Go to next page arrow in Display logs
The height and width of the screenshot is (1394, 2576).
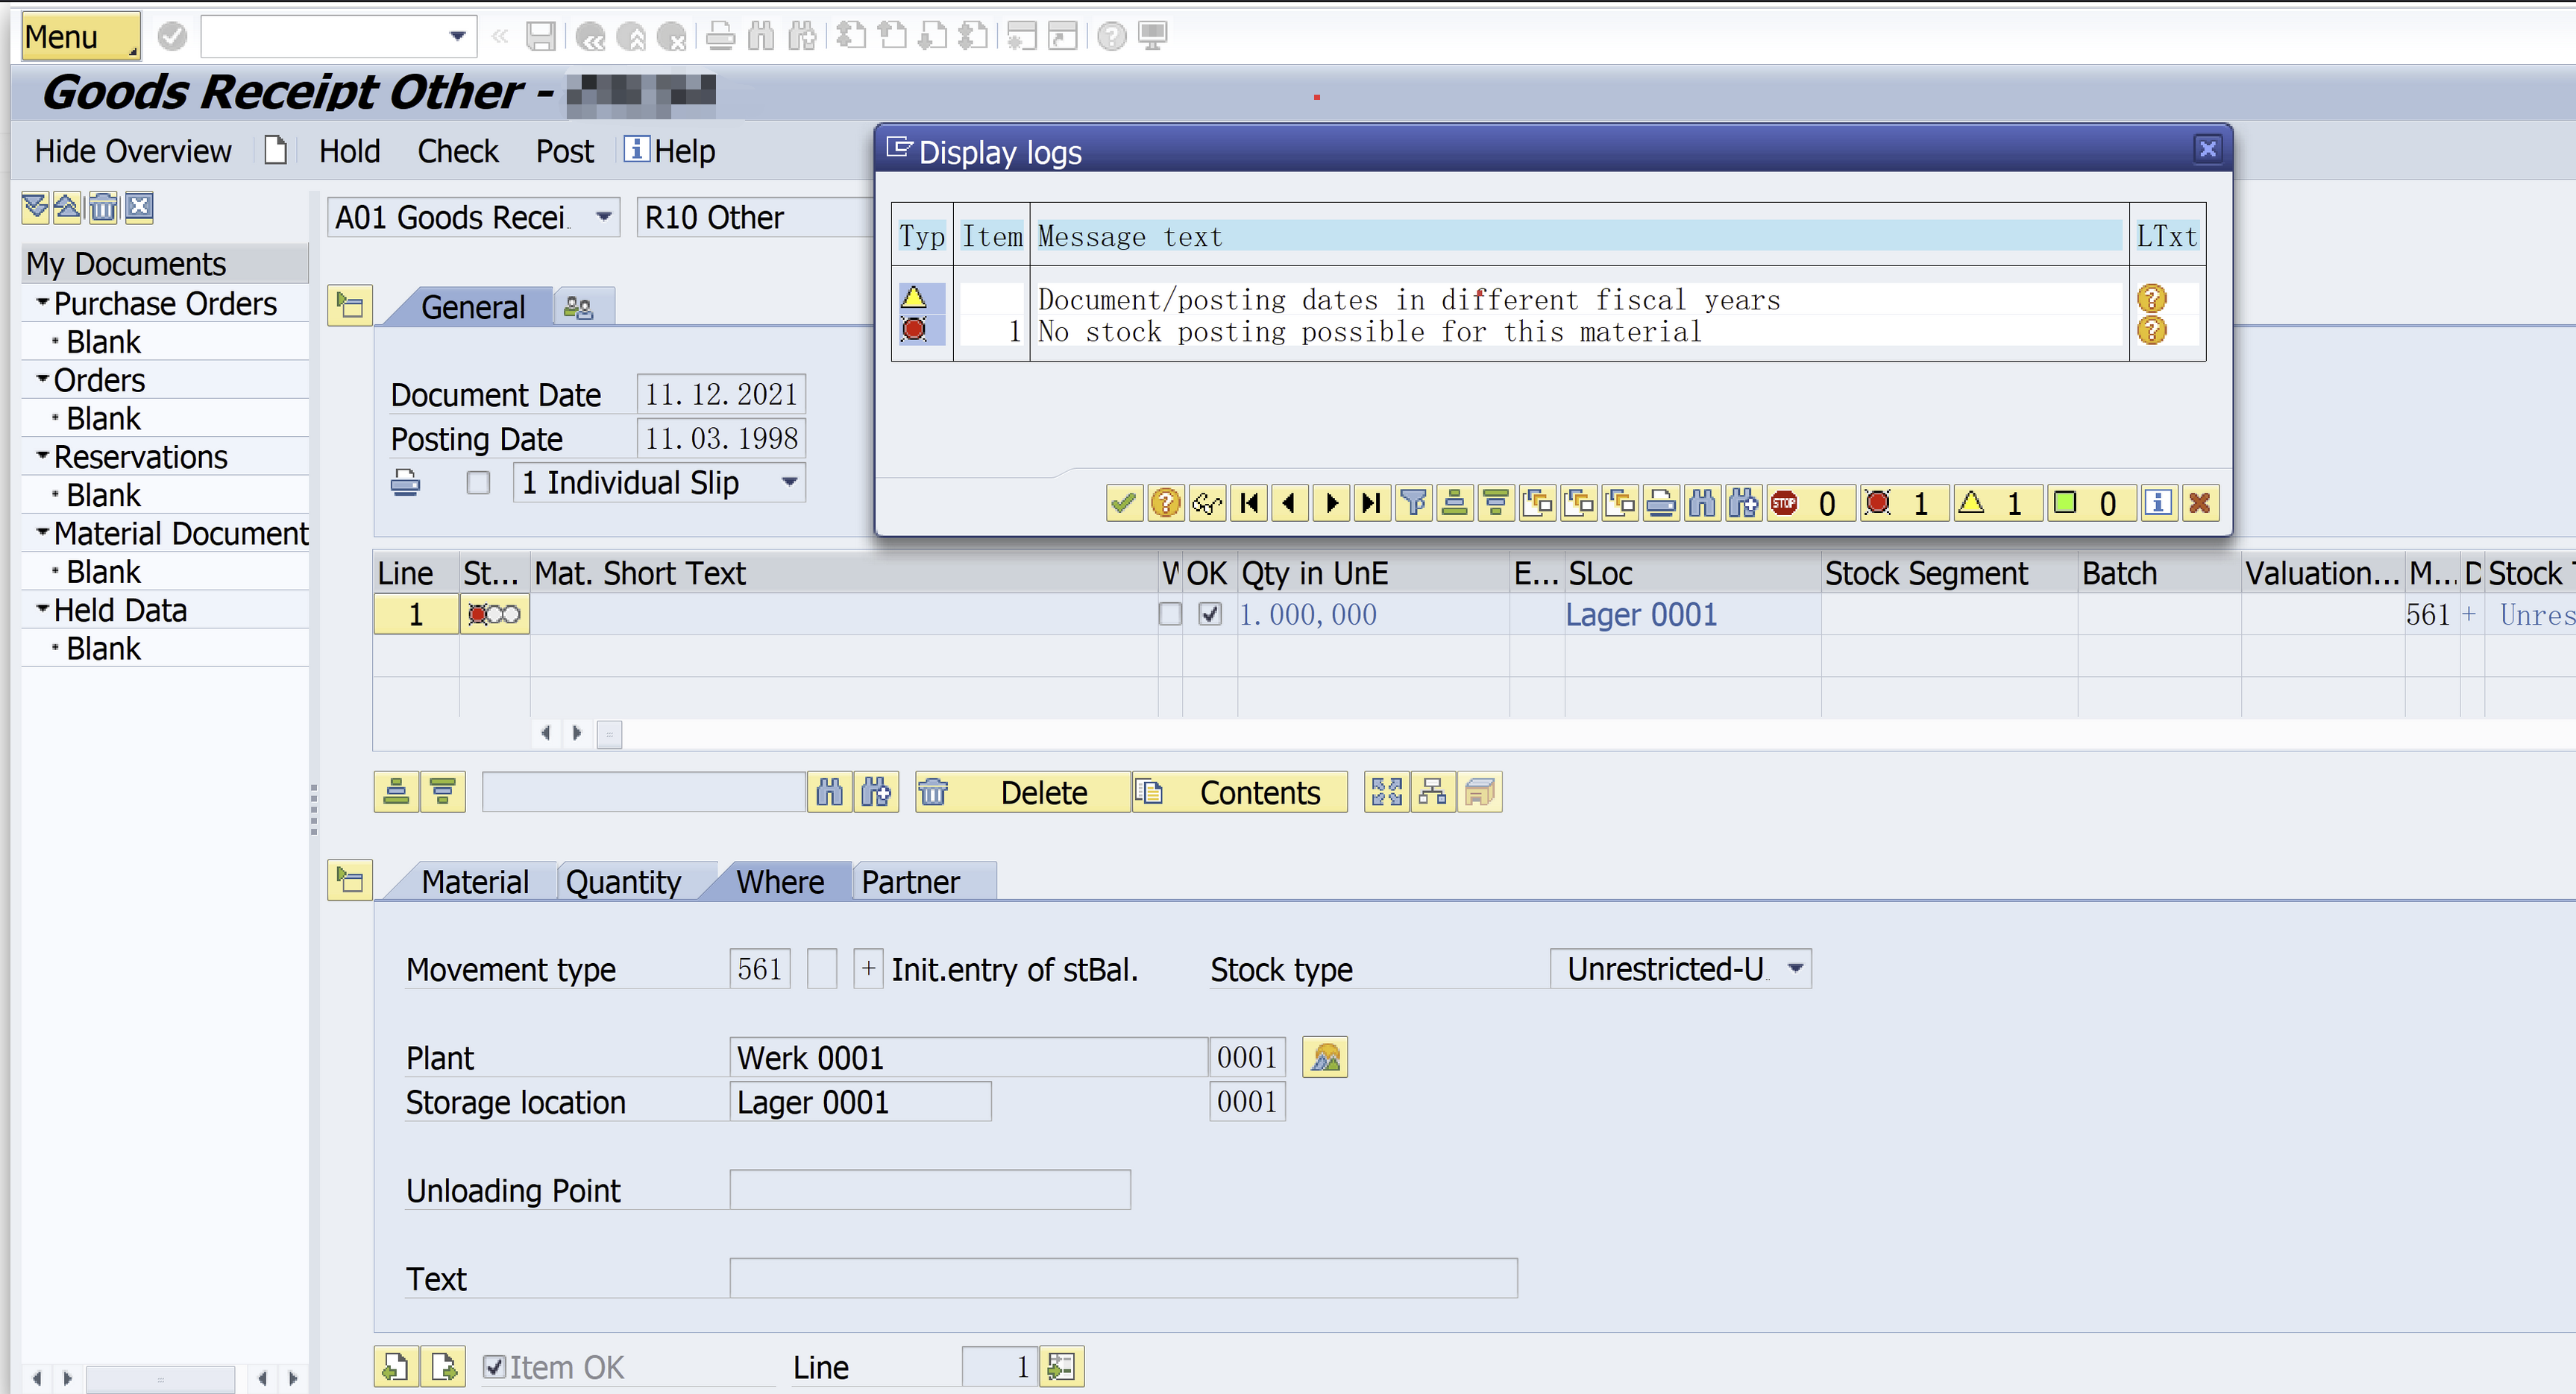tap(1331, 502)
